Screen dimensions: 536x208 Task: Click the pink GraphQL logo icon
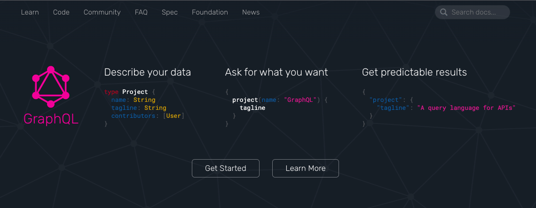(x=51, y=87)
